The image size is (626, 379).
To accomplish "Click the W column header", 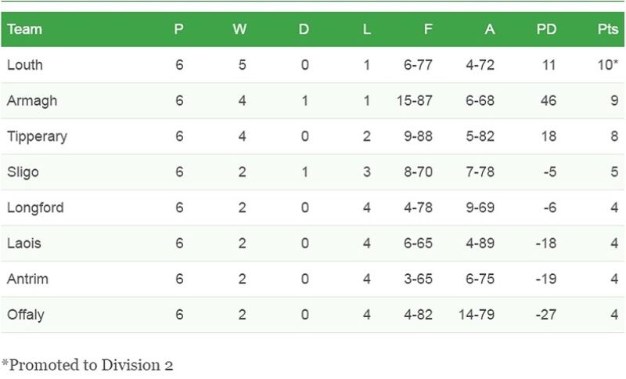I will tap(239, 30).
